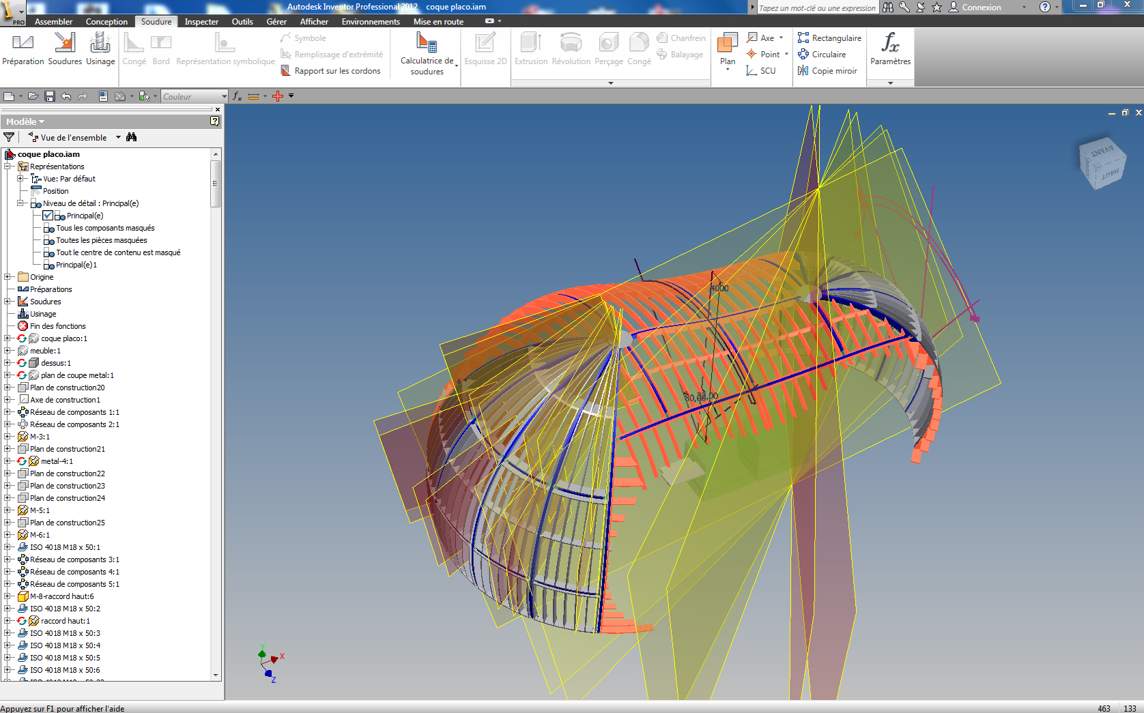Select Fin des fonctions marker

tap(57, 326)
